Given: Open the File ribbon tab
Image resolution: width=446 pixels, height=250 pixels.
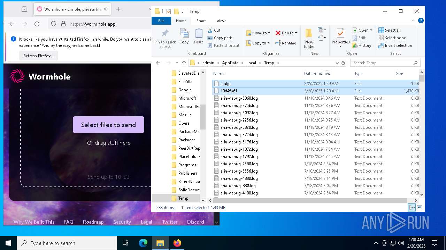Looking at the screenshot, I should [x=161, y=21].
